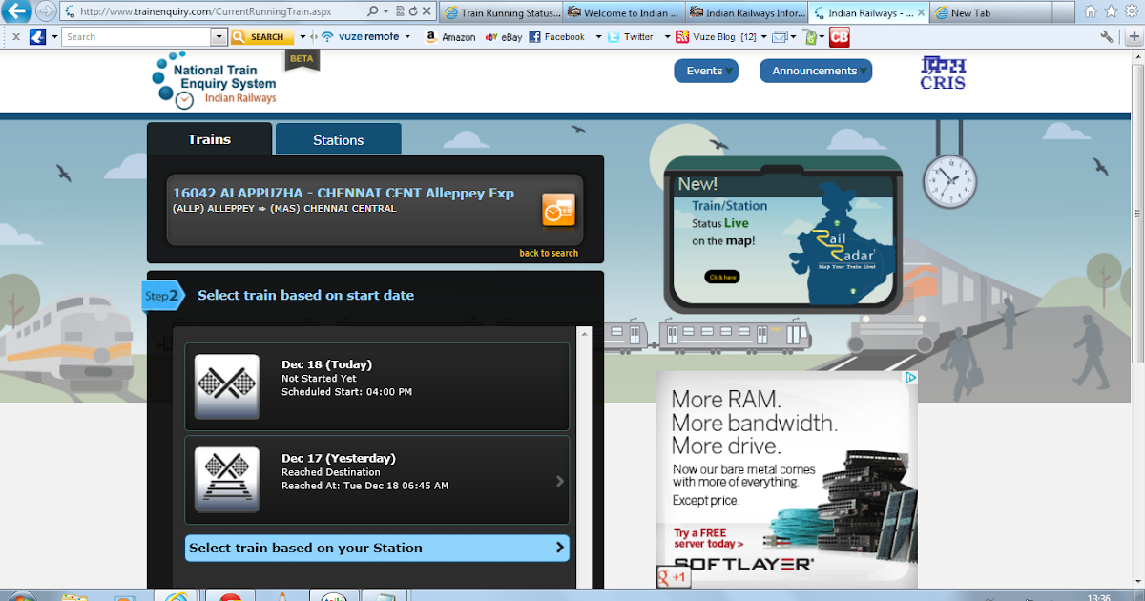Switch to the Stations tab
The width and height of the screenshot is (1145, 601).
click(338, 138)
